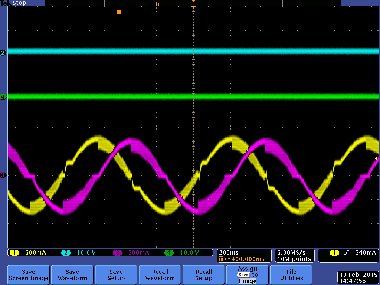
Task: Click the Recall Waveform button
Action: coord(160,275)
